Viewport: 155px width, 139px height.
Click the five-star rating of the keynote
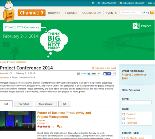(x=44, y=127)
